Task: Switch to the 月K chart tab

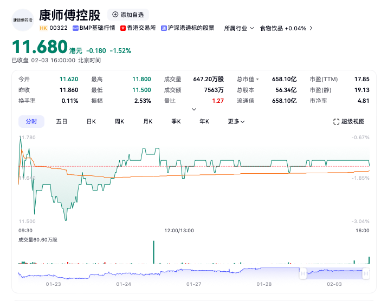Action: click(148, 122)
